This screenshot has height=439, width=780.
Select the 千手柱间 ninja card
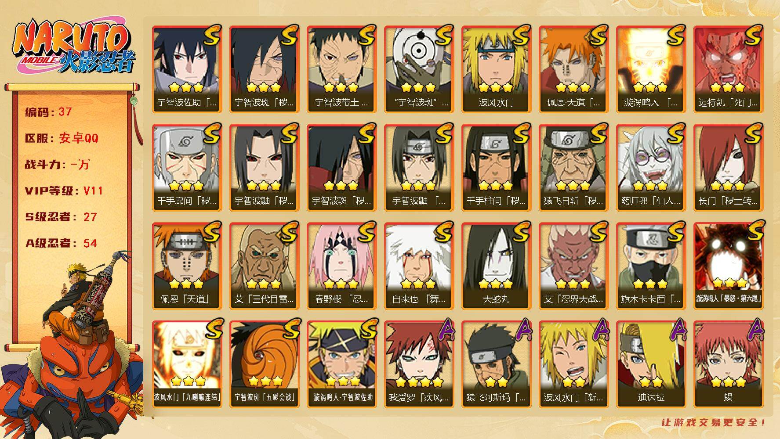(496, 168)
